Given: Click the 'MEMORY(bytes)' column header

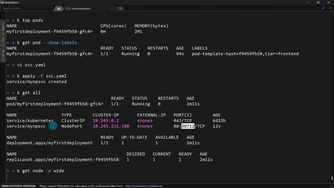Looking at the screenshot, I should (x=151, y=26).
